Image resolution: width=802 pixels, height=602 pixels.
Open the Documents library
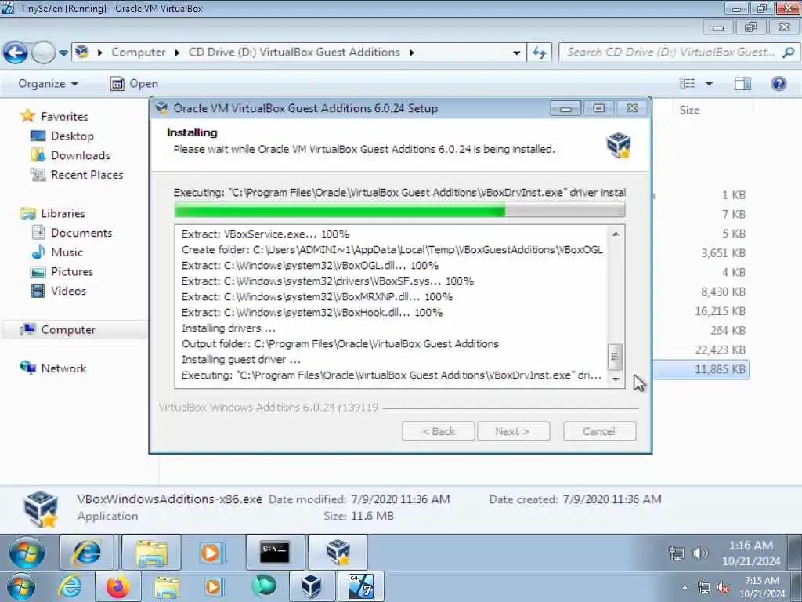(x=71, y=233)
